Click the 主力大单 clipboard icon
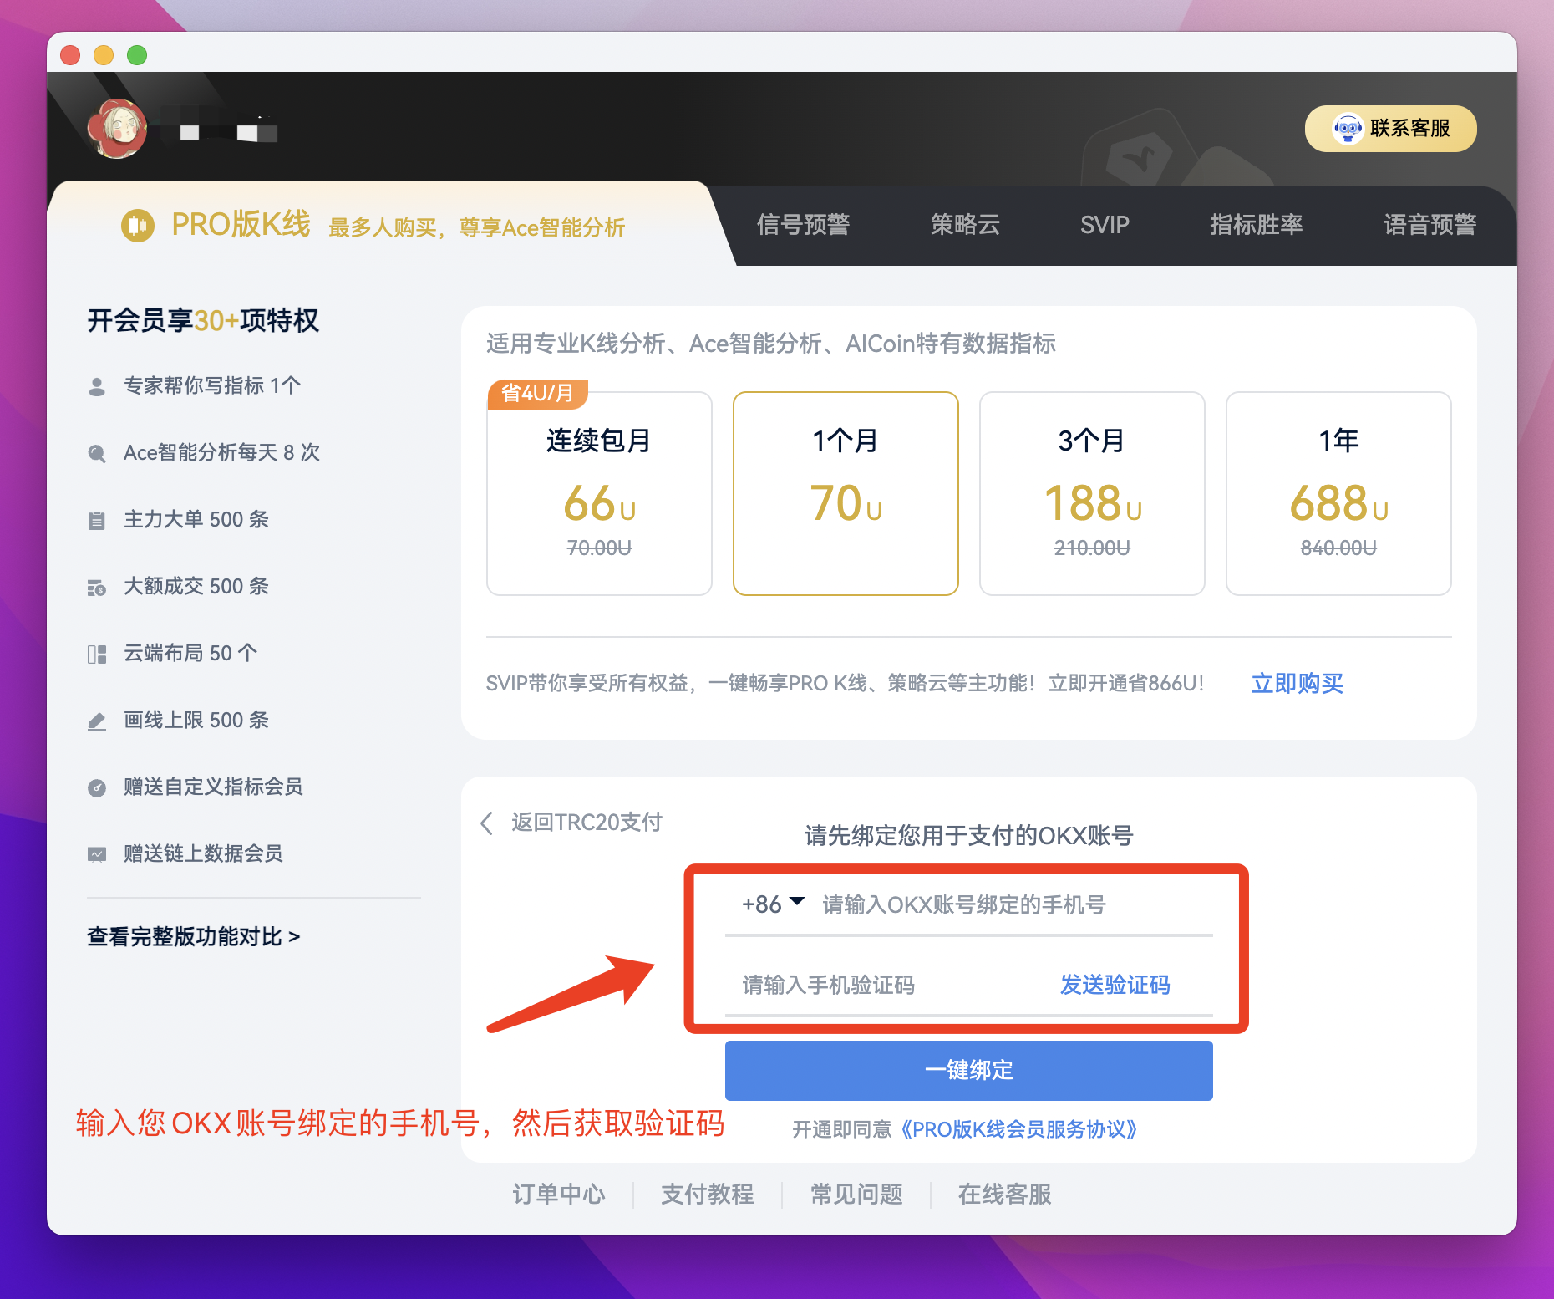Image resolution: width=1554 pixels, height=1299 pixels. point(97,520)
